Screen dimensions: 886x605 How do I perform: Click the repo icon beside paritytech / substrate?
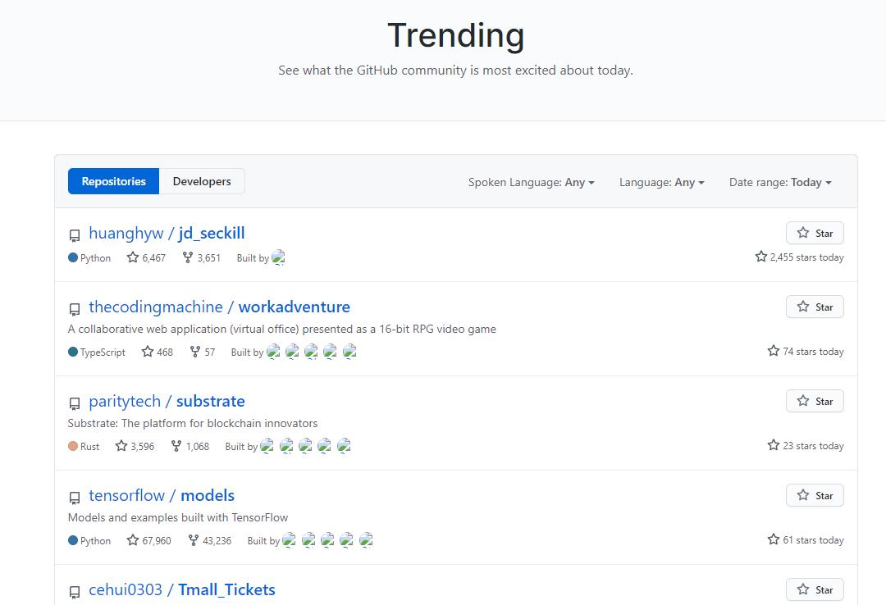coord(75,403)
